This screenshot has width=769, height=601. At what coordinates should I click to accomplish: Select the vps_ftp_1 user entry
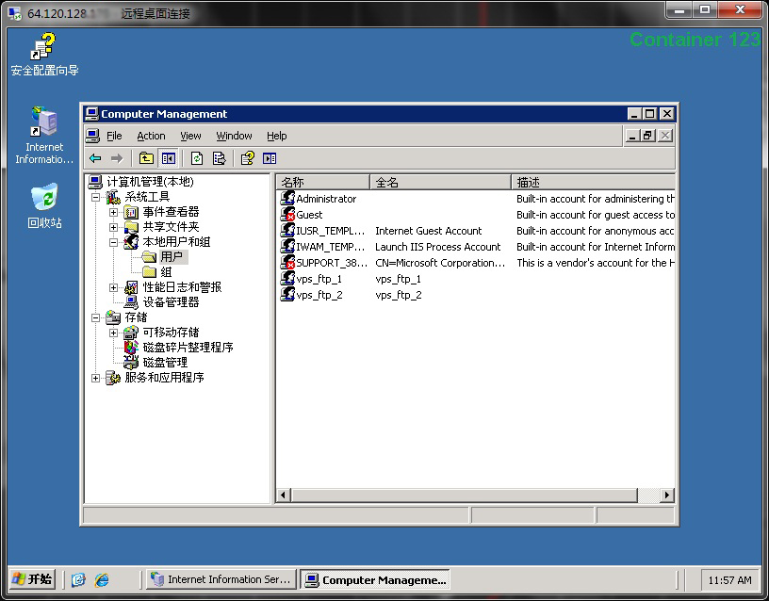coord(319,279)
